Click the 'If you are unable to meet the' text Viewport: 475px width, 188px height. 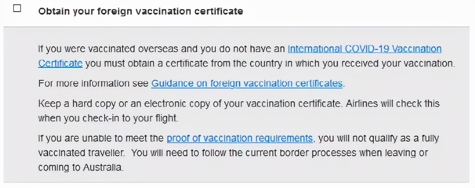[x=101, y=138]
